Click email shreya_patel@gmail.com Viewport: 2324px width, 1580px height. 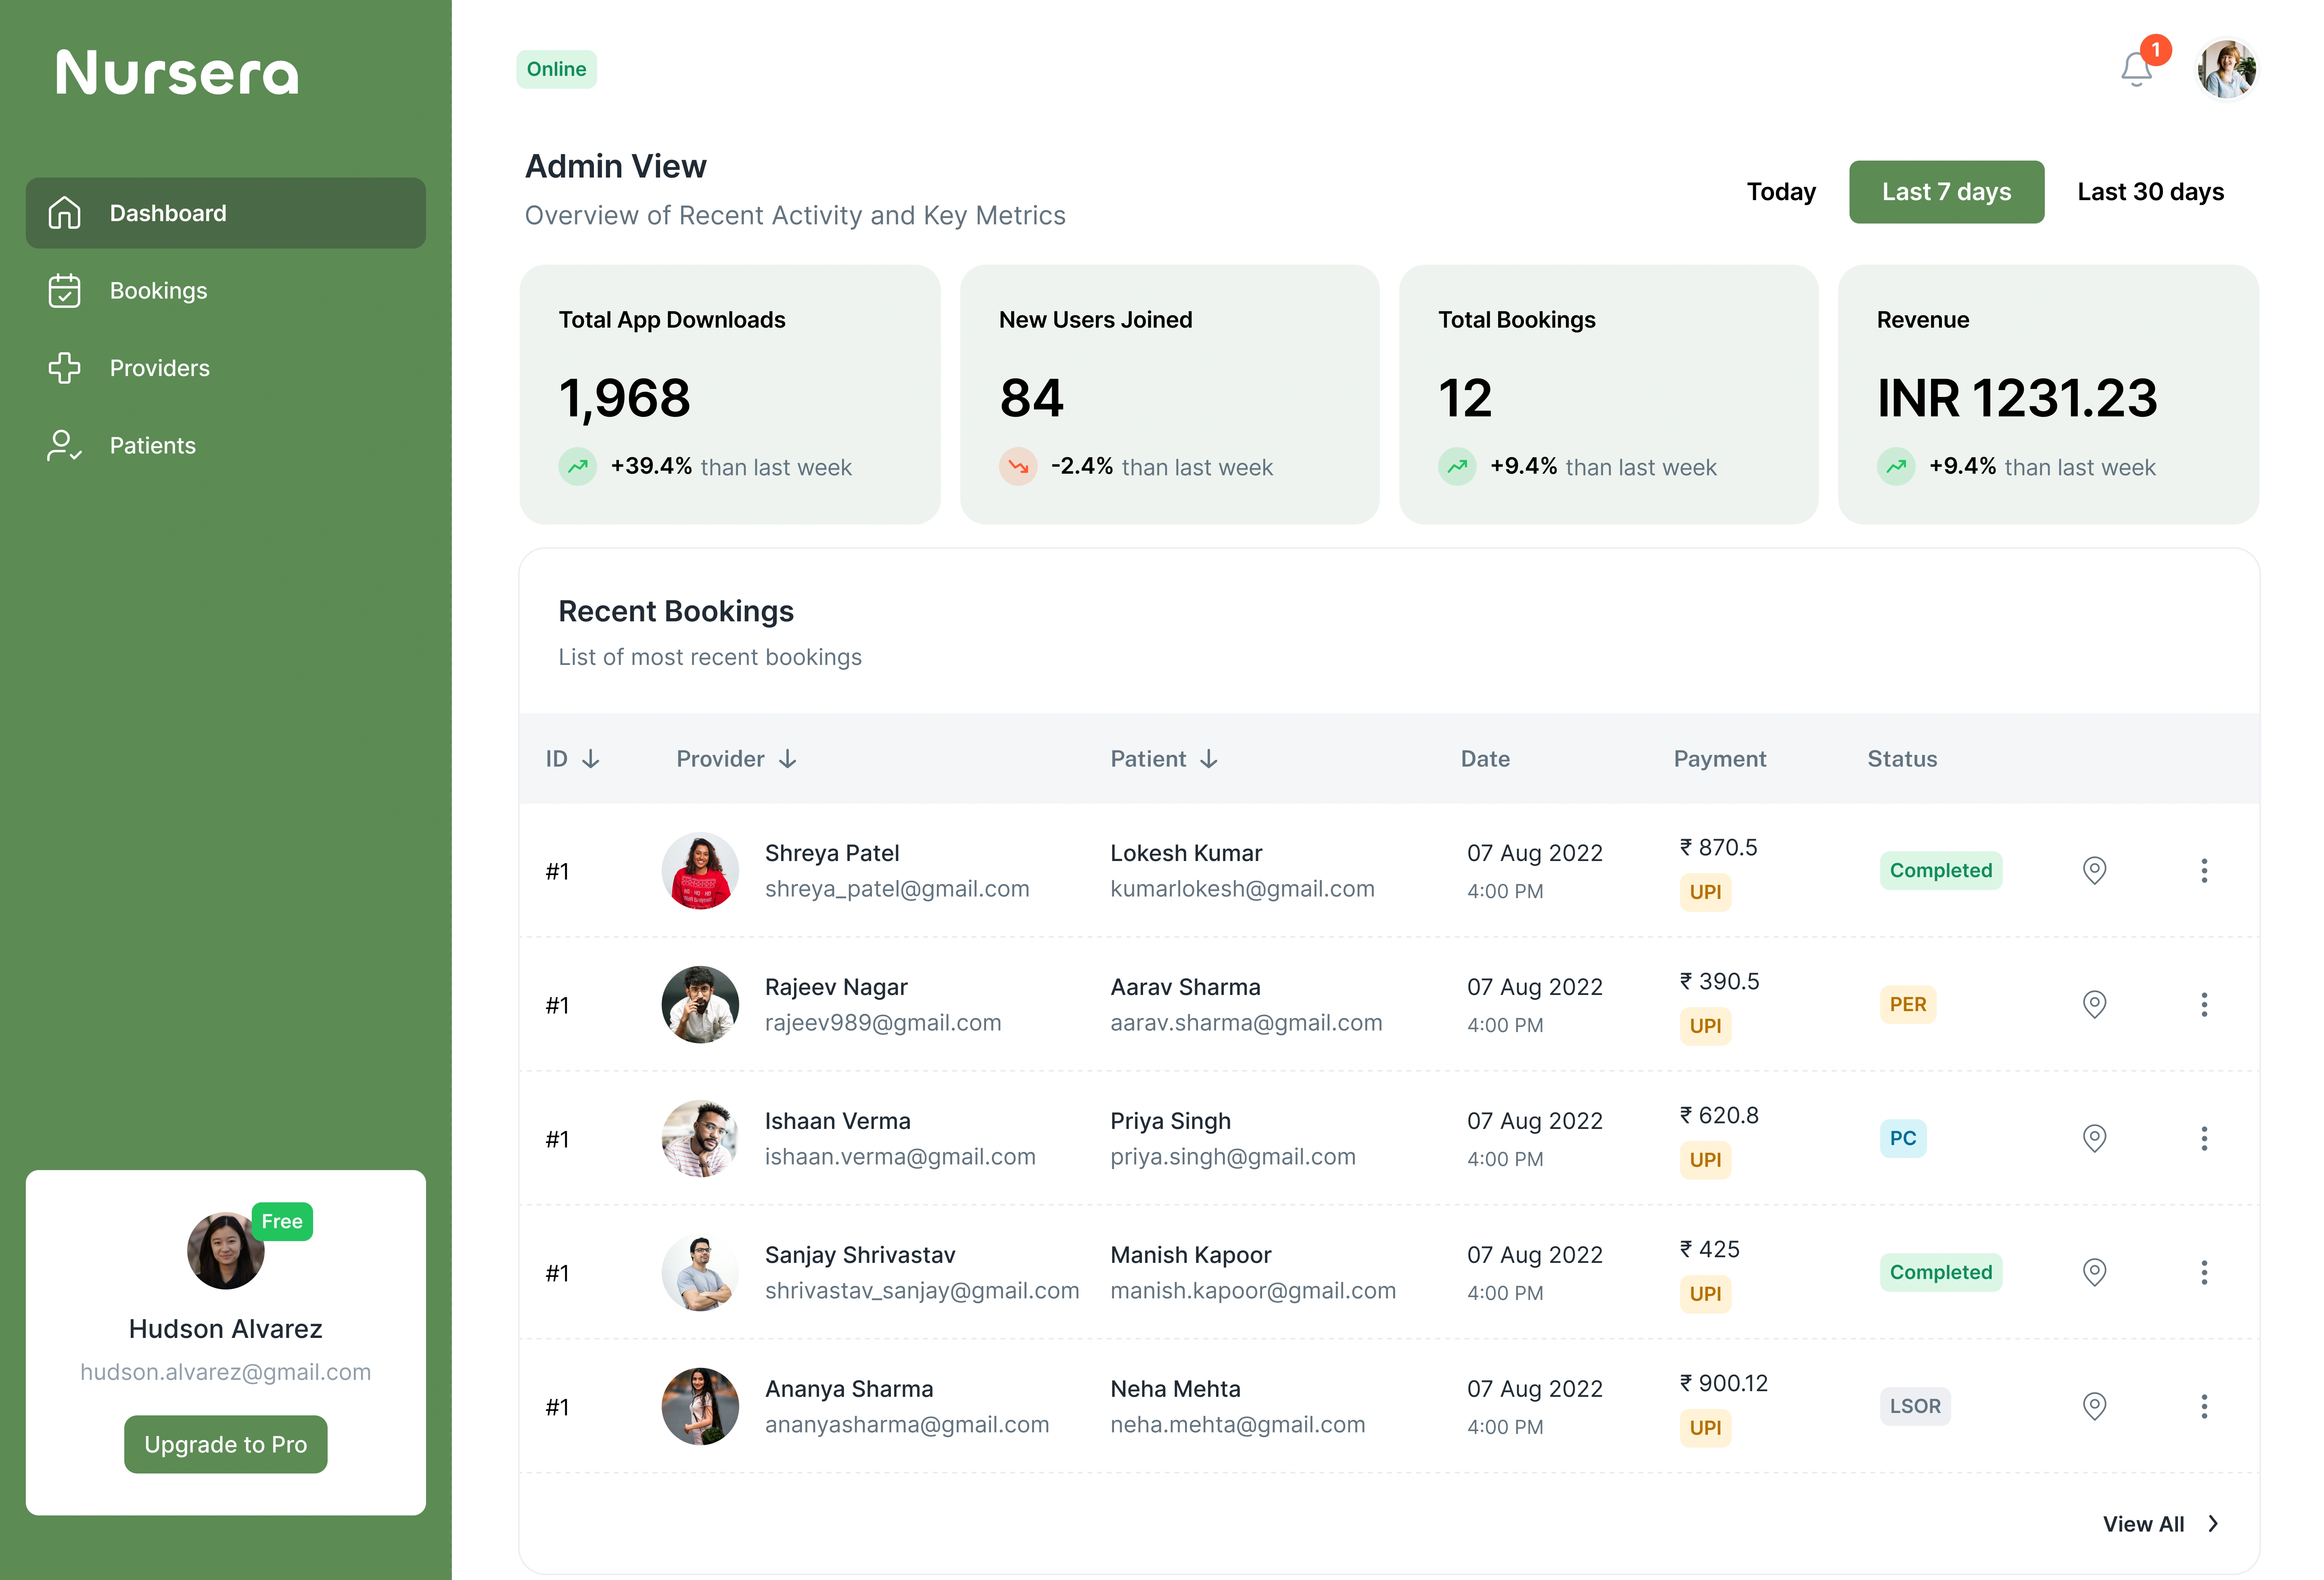[x=896, y=889]
